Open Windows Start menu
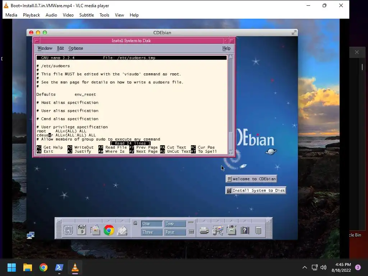This screenshot has height=276, width=368. [x=11, y=267]
